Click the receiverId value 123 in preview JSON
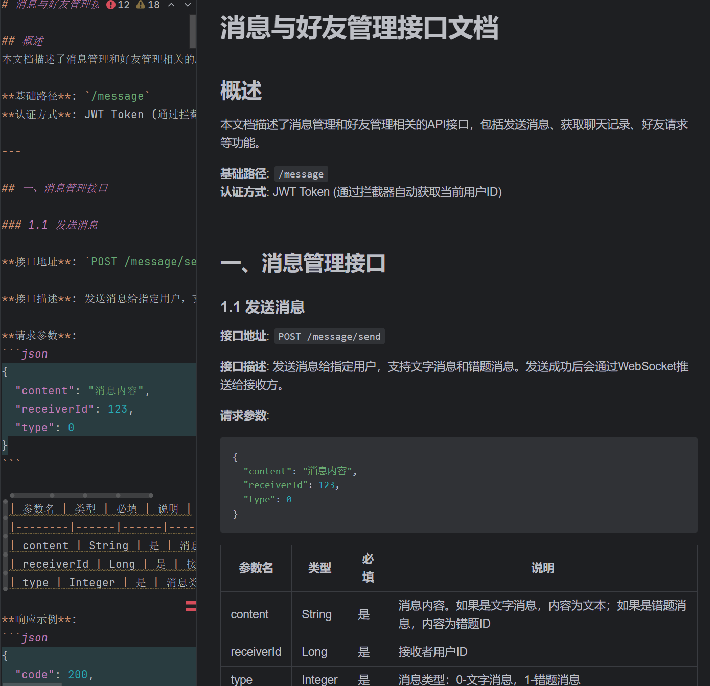This screenshot has height=686, width=710. pos(326,485)
